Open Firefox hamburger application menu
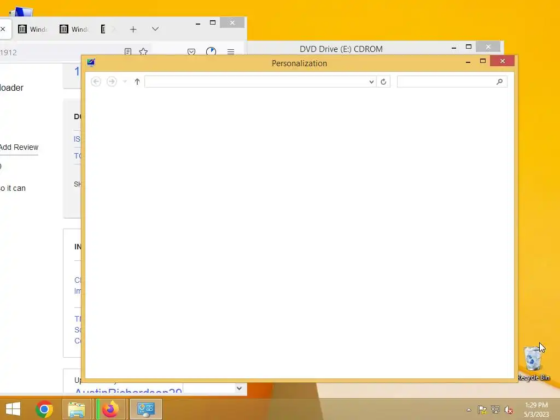This screenshot has height=420, width=560. click(x=231, y=52)
